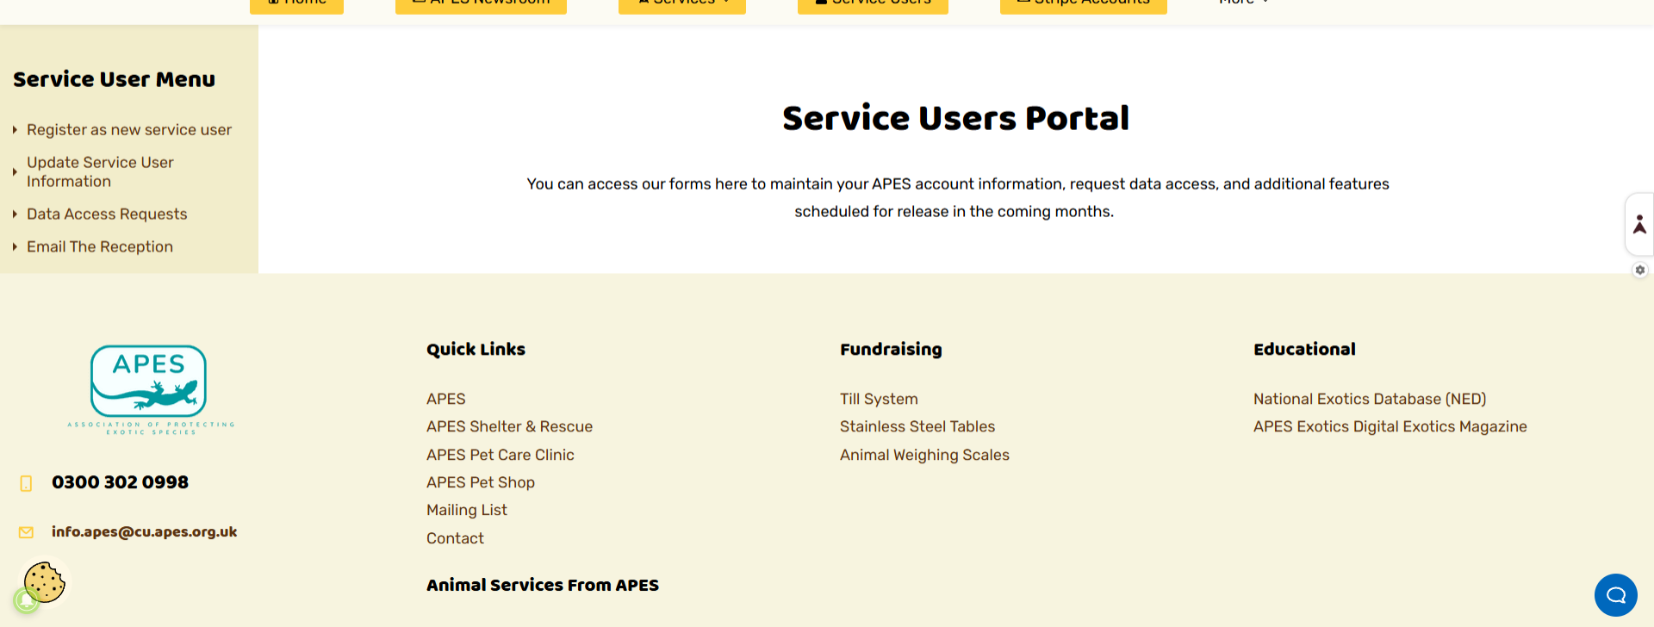The width and height of the screenshot is (1654, 627).
Task: Click the yellow mobile phone icon
Action: (26, 483)
